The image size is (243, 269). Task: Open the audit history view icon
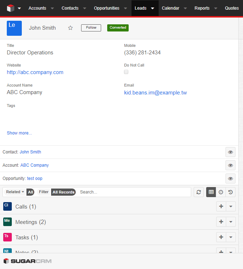[x=230, y=192]
